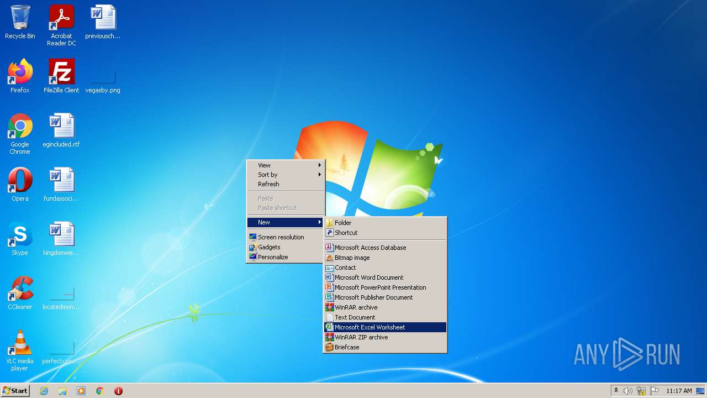Image resolution: width=707 pixels, height=398 pixels.
Task: Create a new Text Document
Action: click(x=385, y=317)
